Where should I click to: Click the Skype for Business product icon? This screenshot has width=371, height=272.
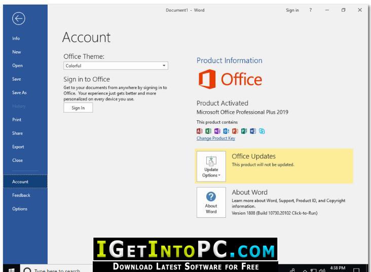point(262,131)
